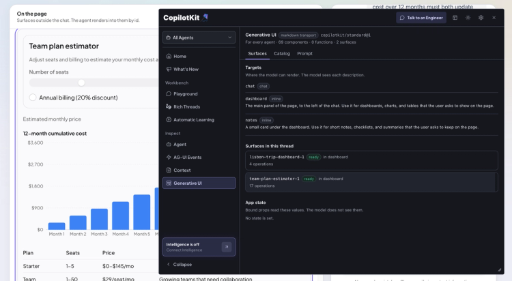Open What's New page
The width and height of the screenshot is (512, 281).
coord(199,69)
